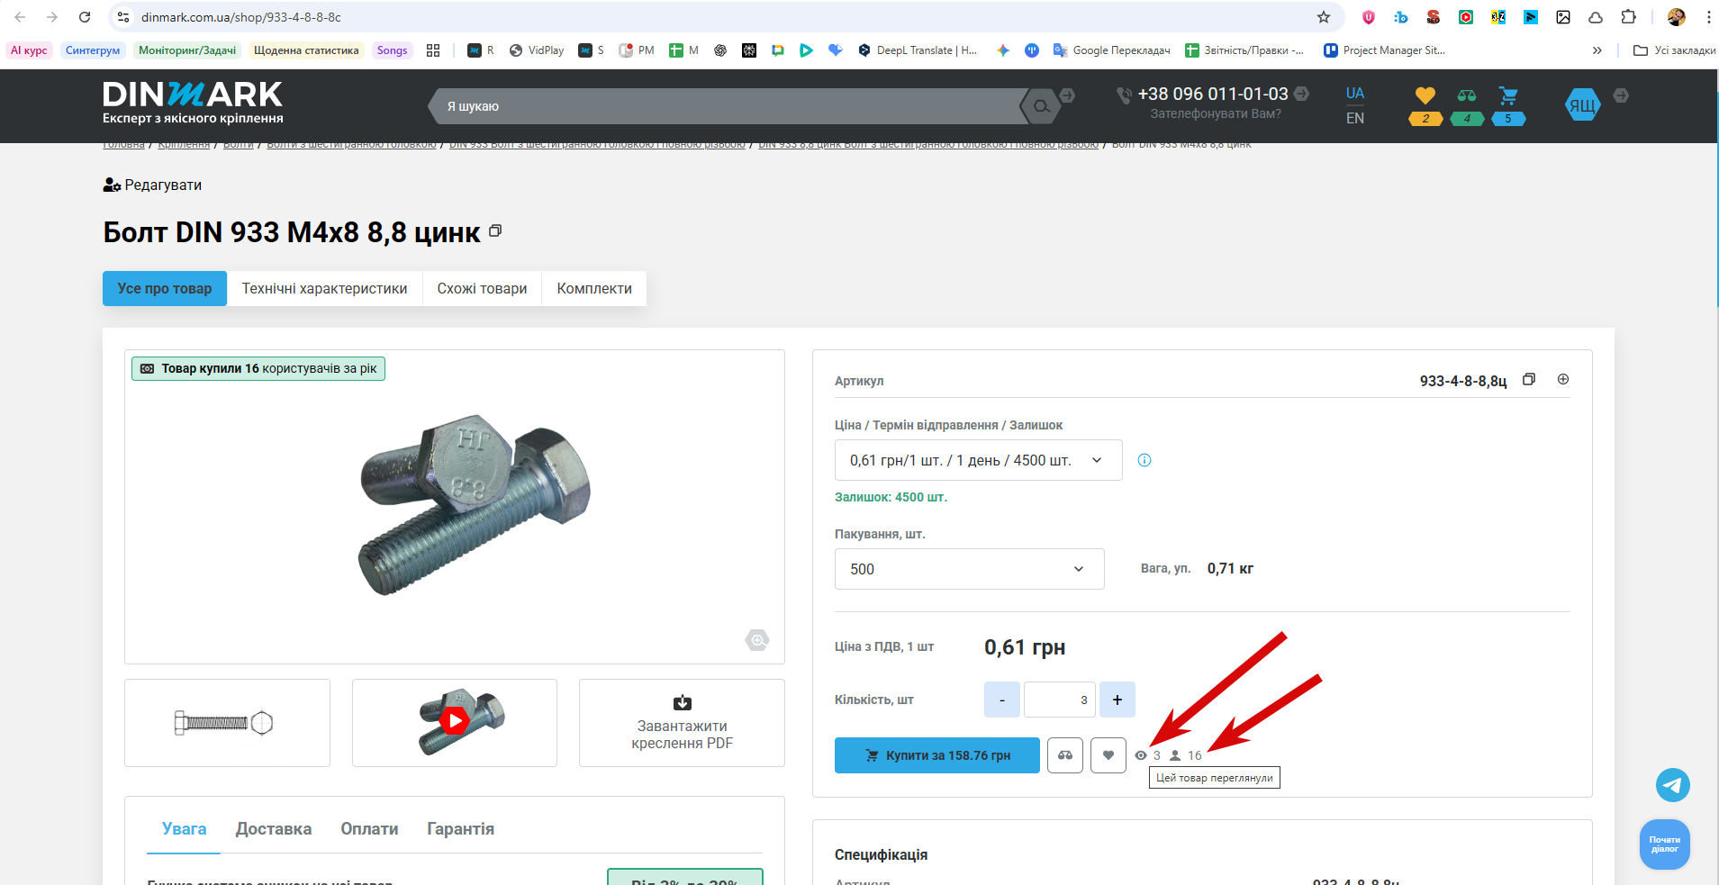Play the product video thumbnail
This screenshot has height=885, width=1719.
tap(455, 723)
